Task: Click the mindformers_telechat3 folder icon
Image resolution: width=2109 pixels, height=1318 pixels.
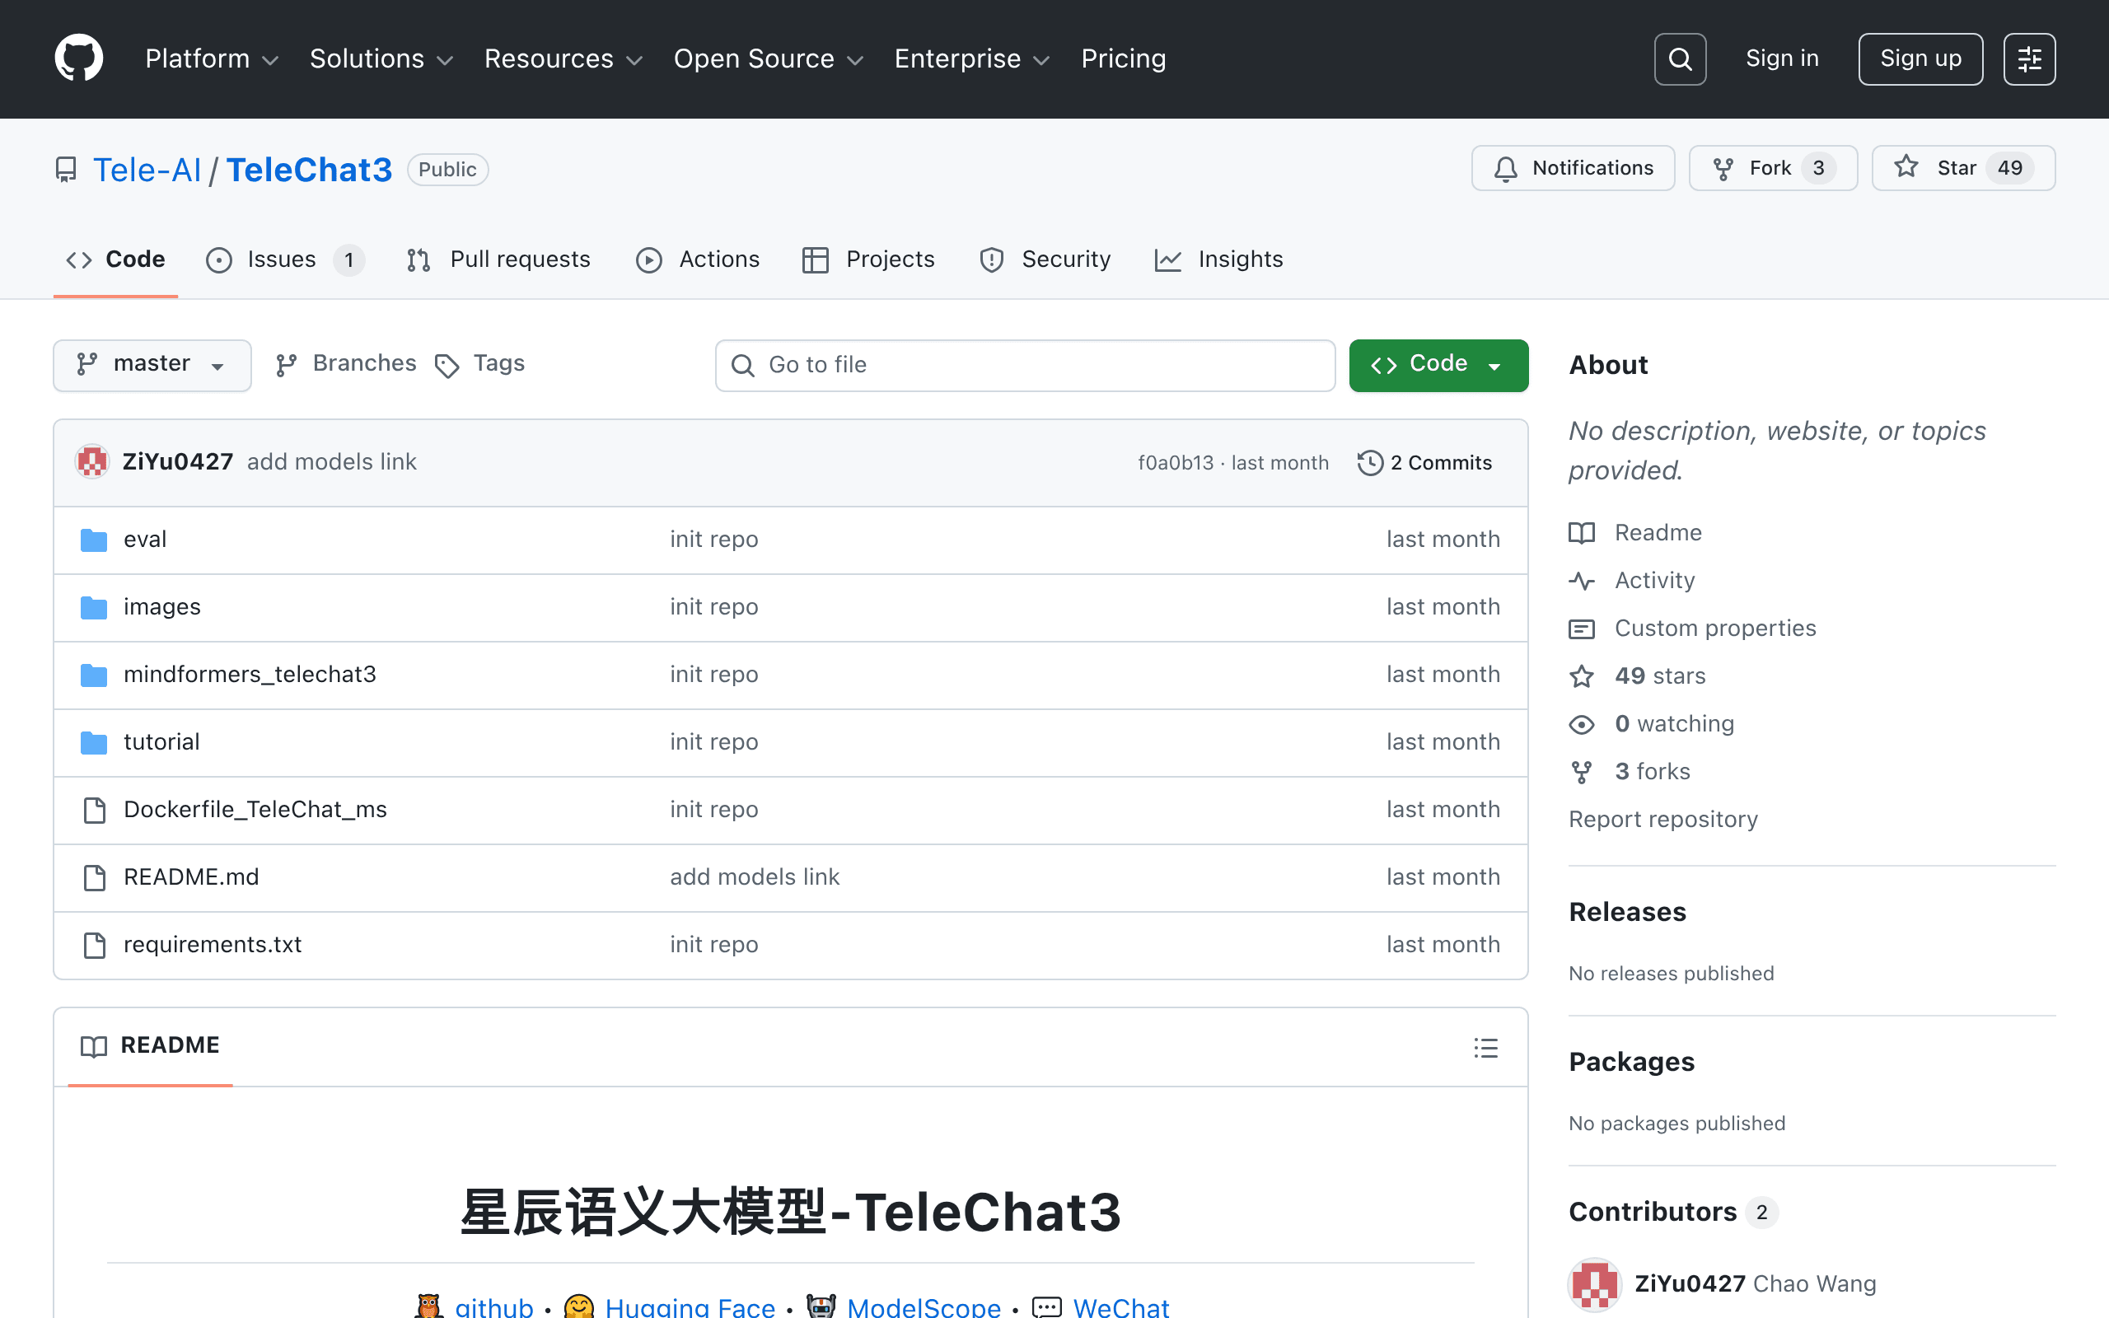Action: click(93, 675)
